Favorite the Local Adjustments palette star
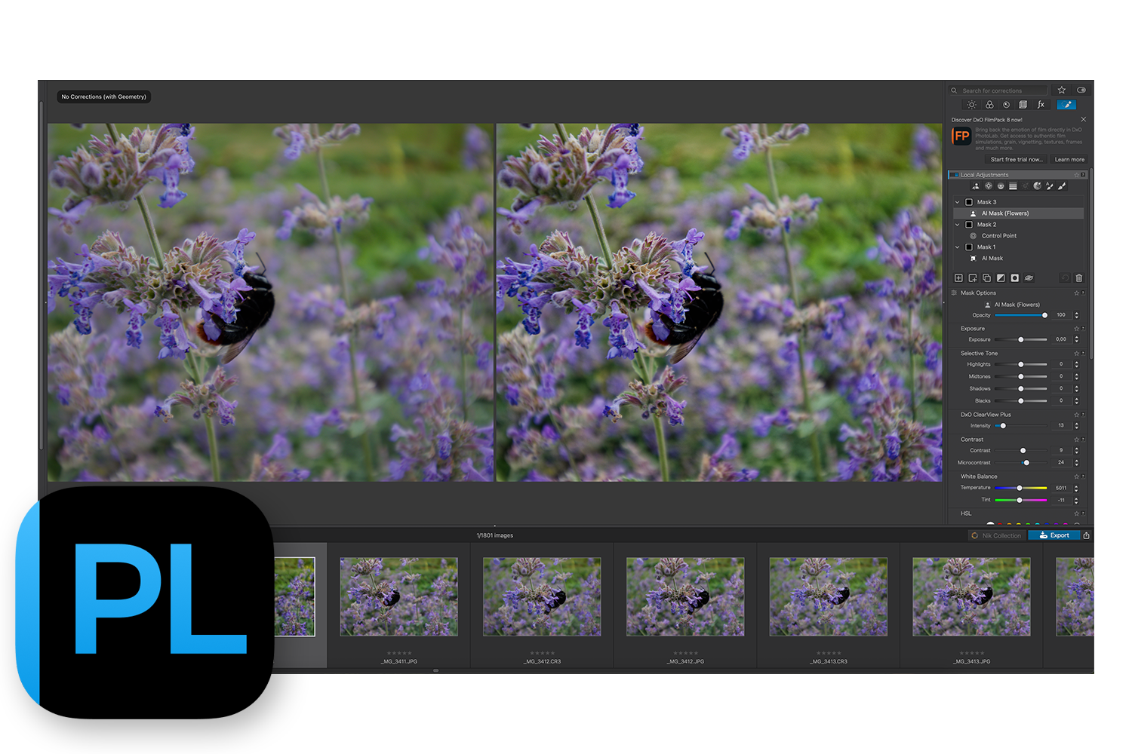The width and height of the screenshot is (1132, 754). click(x=1076, y=175)
